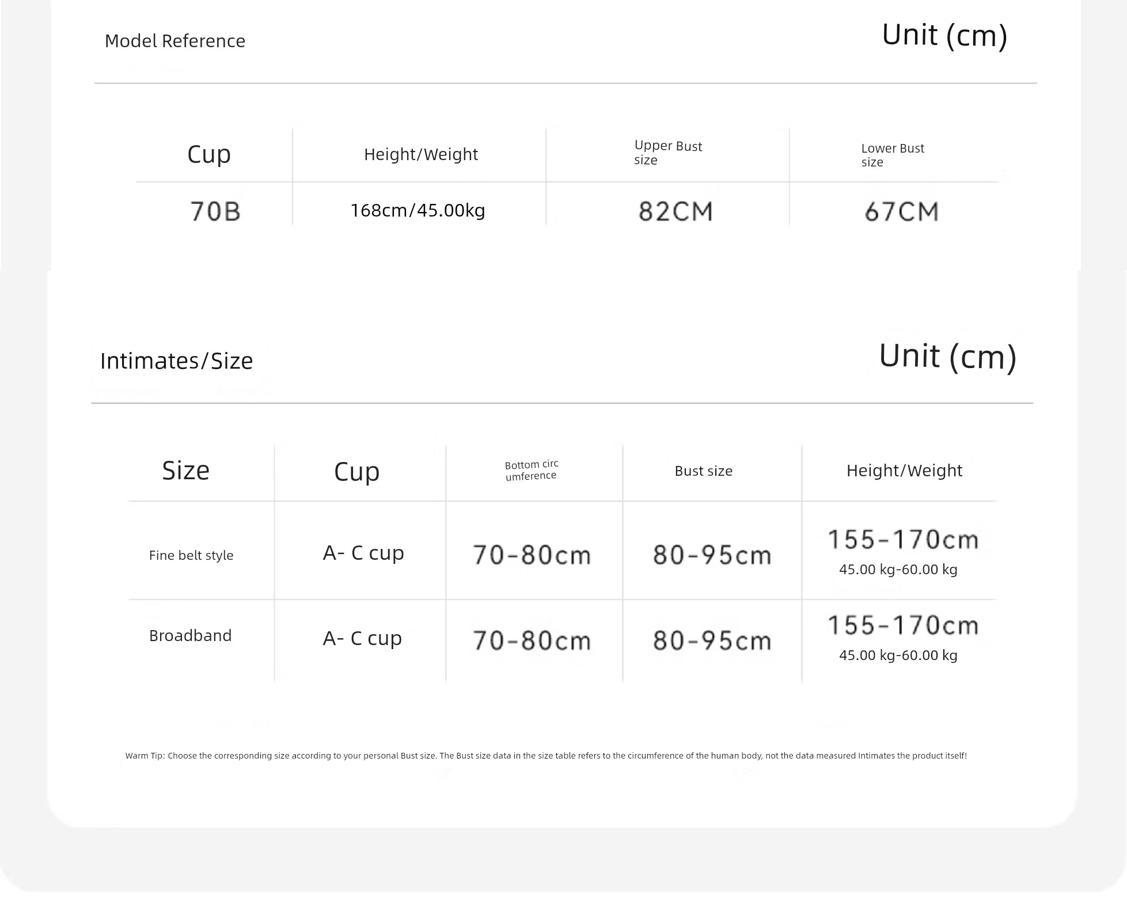Select the 'Broadband' row label
This screenshot has height=902, width=1127.
[x=190, y=635]
